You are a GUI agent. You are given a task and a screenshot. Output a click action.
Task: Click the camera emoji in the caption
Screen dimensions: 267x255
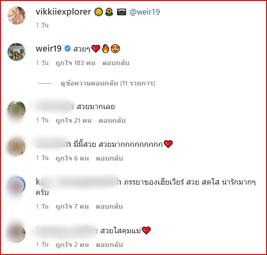(121, 12)
